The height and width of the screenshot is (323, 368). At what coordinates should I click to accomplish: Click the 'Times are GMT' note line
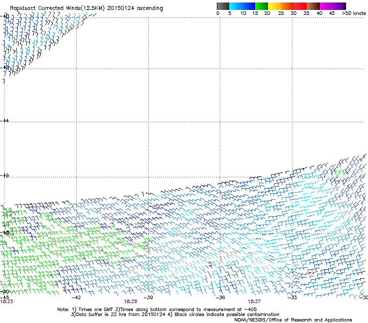[x=157, y=310]
